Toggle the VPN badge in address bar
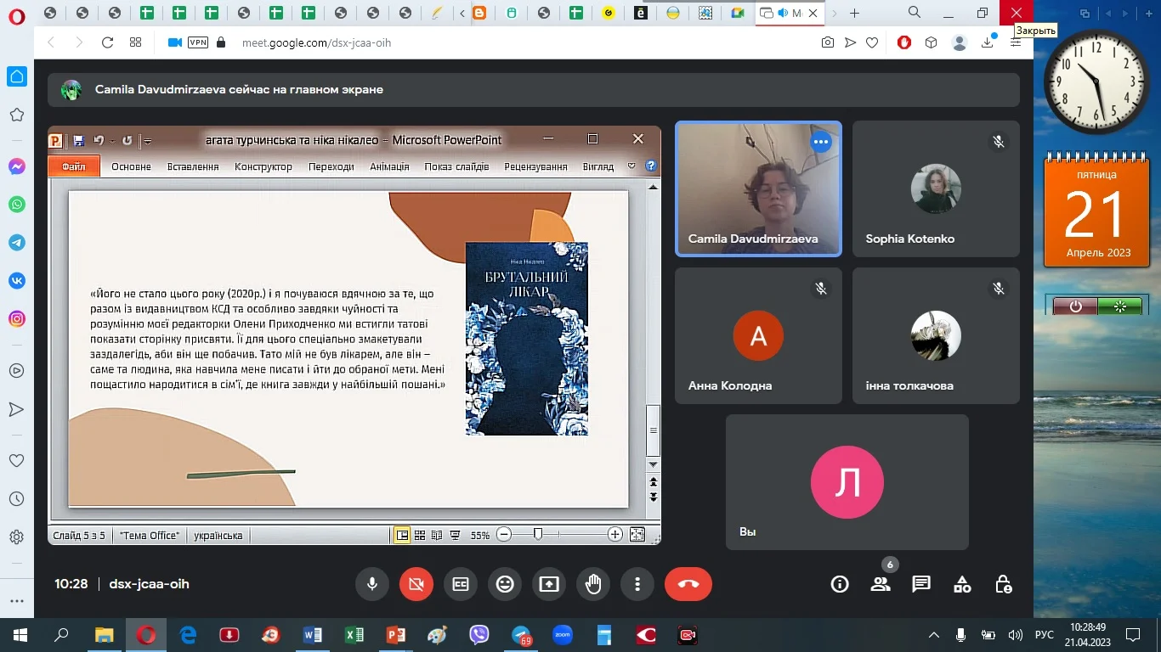The image size is (1161, 652). [x=198, y=42]
